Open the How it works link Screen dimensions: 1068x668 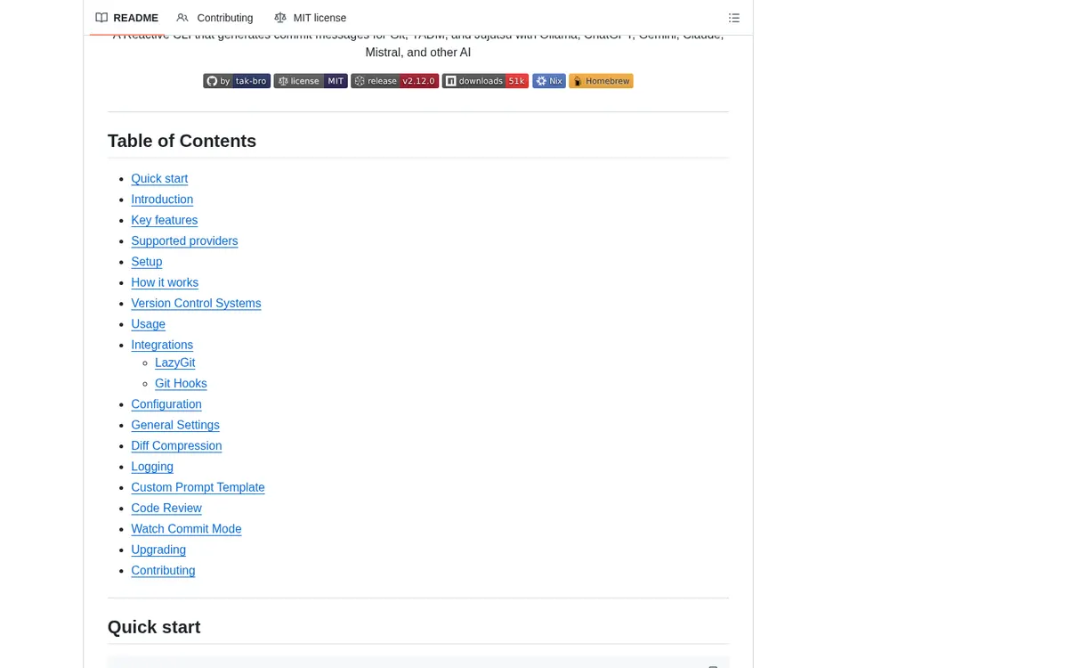coord(165,282)
